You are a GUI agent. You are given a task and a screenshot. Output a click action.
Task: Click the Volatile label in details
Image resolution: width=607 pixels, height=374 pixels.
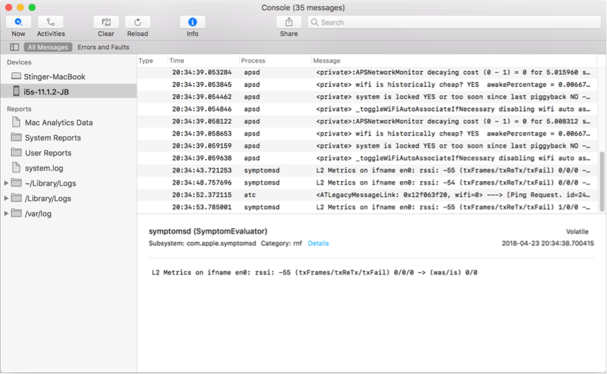577,231
